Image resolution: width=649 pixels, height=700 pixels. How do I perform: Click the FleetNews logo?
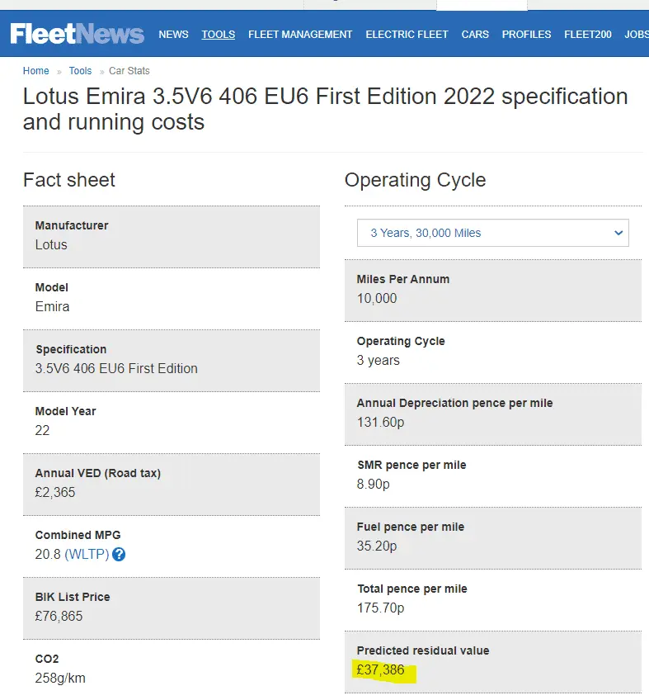tap(77, 34)
